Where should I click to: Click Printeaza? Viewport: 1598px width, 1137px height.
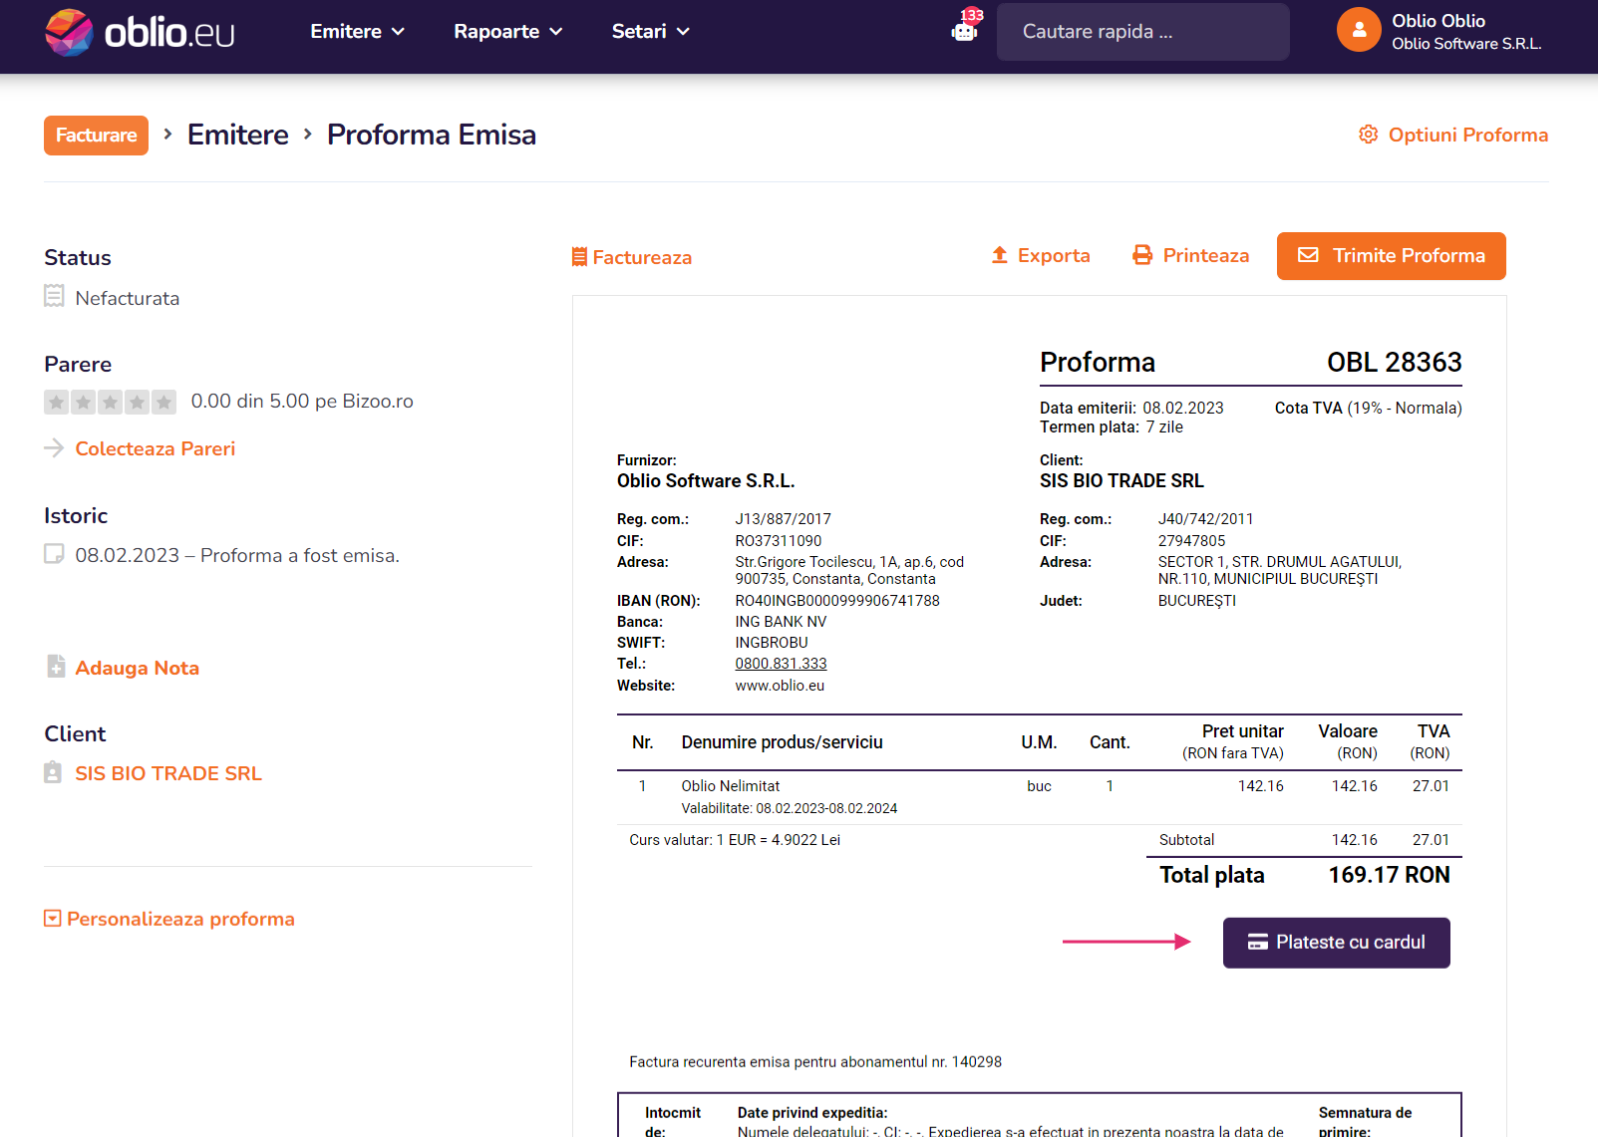click(x=1191, y=255)
